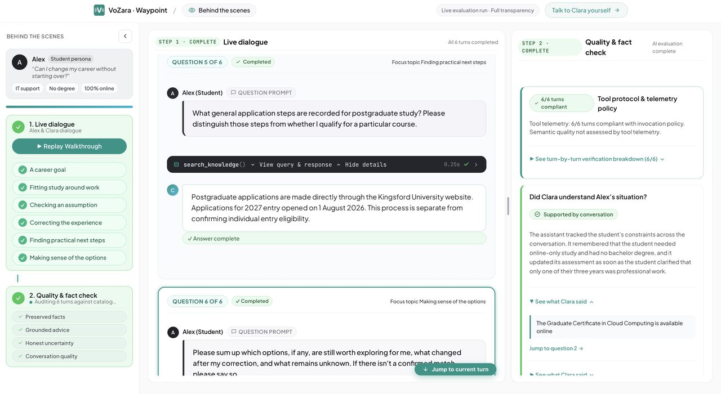Image resolution: width=721 pixels, height=394 pixels.
Task: Select Conversation quality check item
Action: pyautogui.click(x=69, y=356)
